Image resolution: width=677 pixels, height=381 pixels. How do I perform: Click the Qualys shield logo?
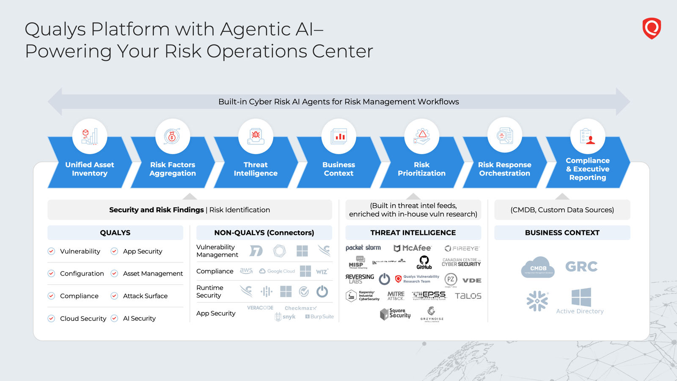tap(652, 28)
